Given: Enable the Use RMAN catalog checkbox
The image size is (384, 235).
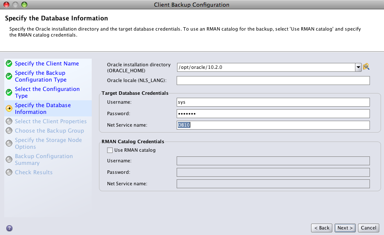Looking at the screenshot, I should (x=110, y=150).
